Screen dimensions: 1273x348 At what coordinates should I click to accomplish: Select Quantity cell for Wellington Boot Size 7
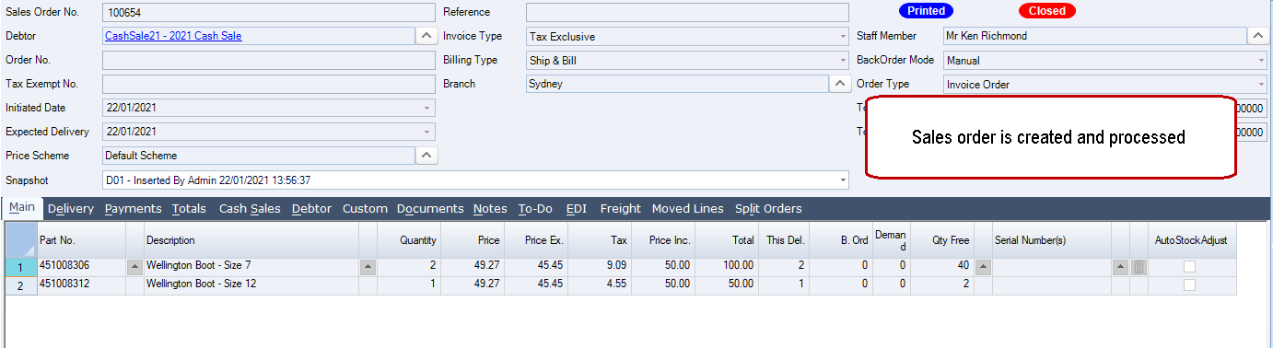[x=409, y=267]
